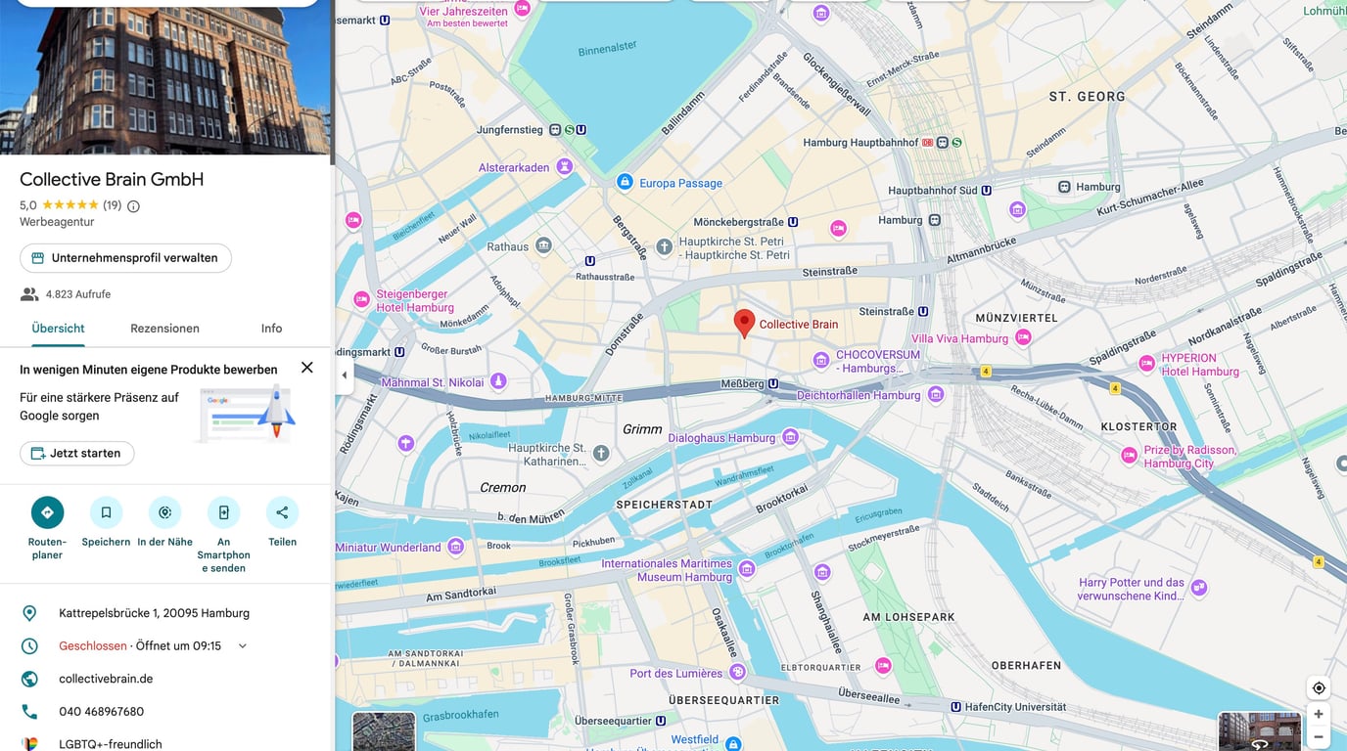Click the Überseequartier U-Bahn station

click(622, 721)
